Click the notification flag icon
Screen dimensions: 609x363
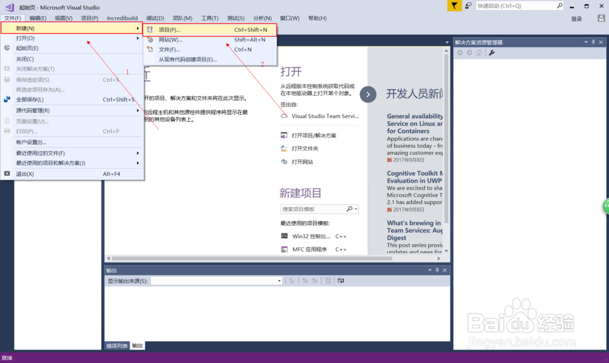pos(454,6)
